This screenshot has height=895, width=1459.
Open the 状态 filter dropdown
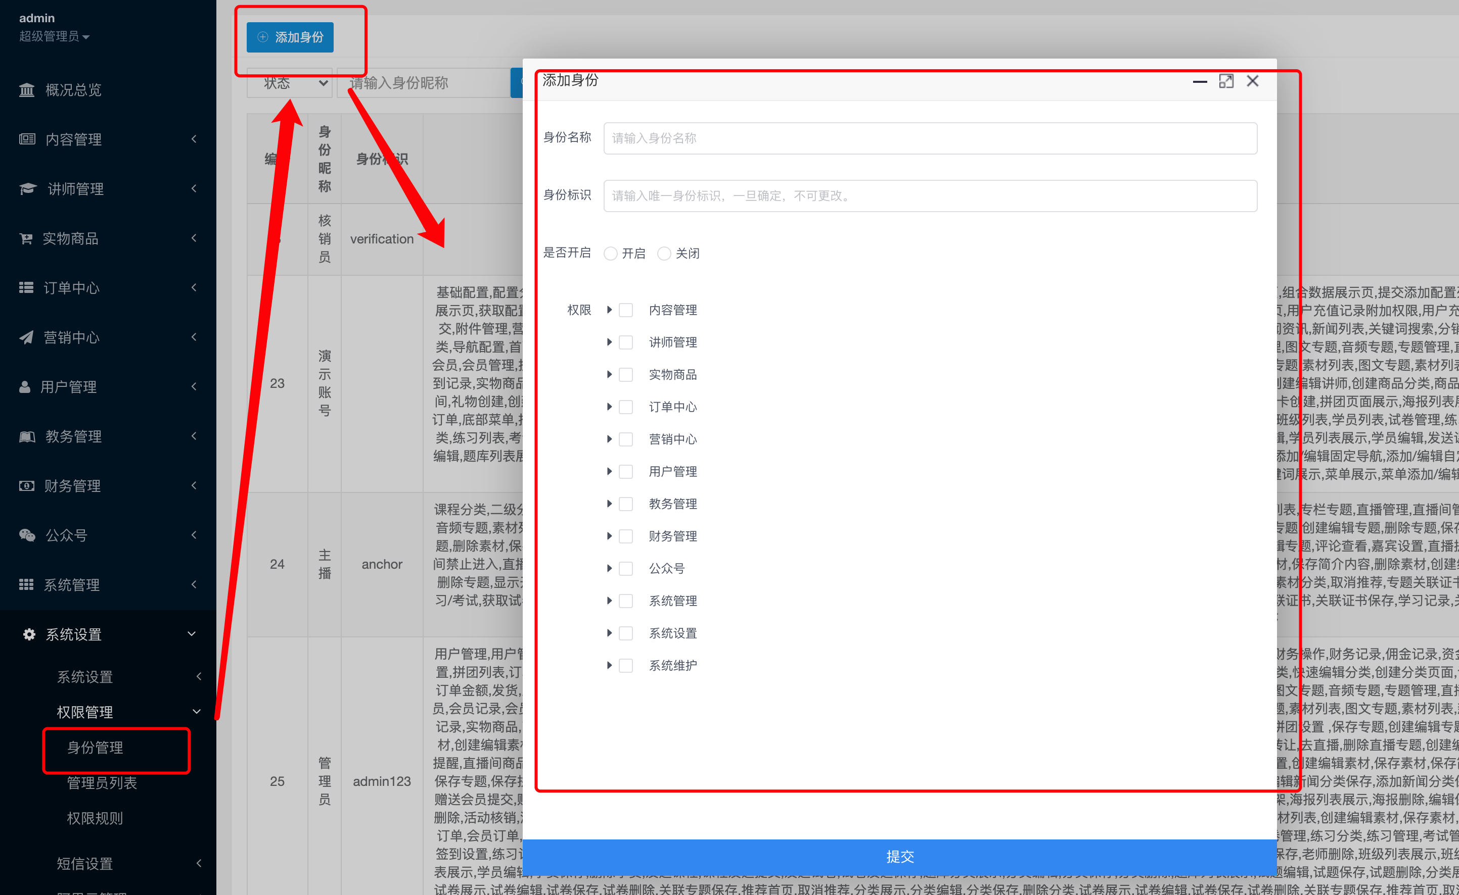click(x=289, y=83)
